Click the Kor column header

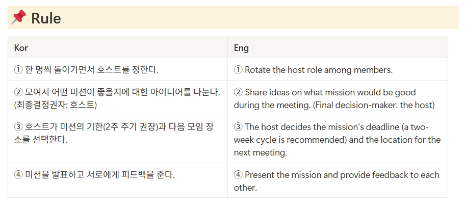click(21, 48)
